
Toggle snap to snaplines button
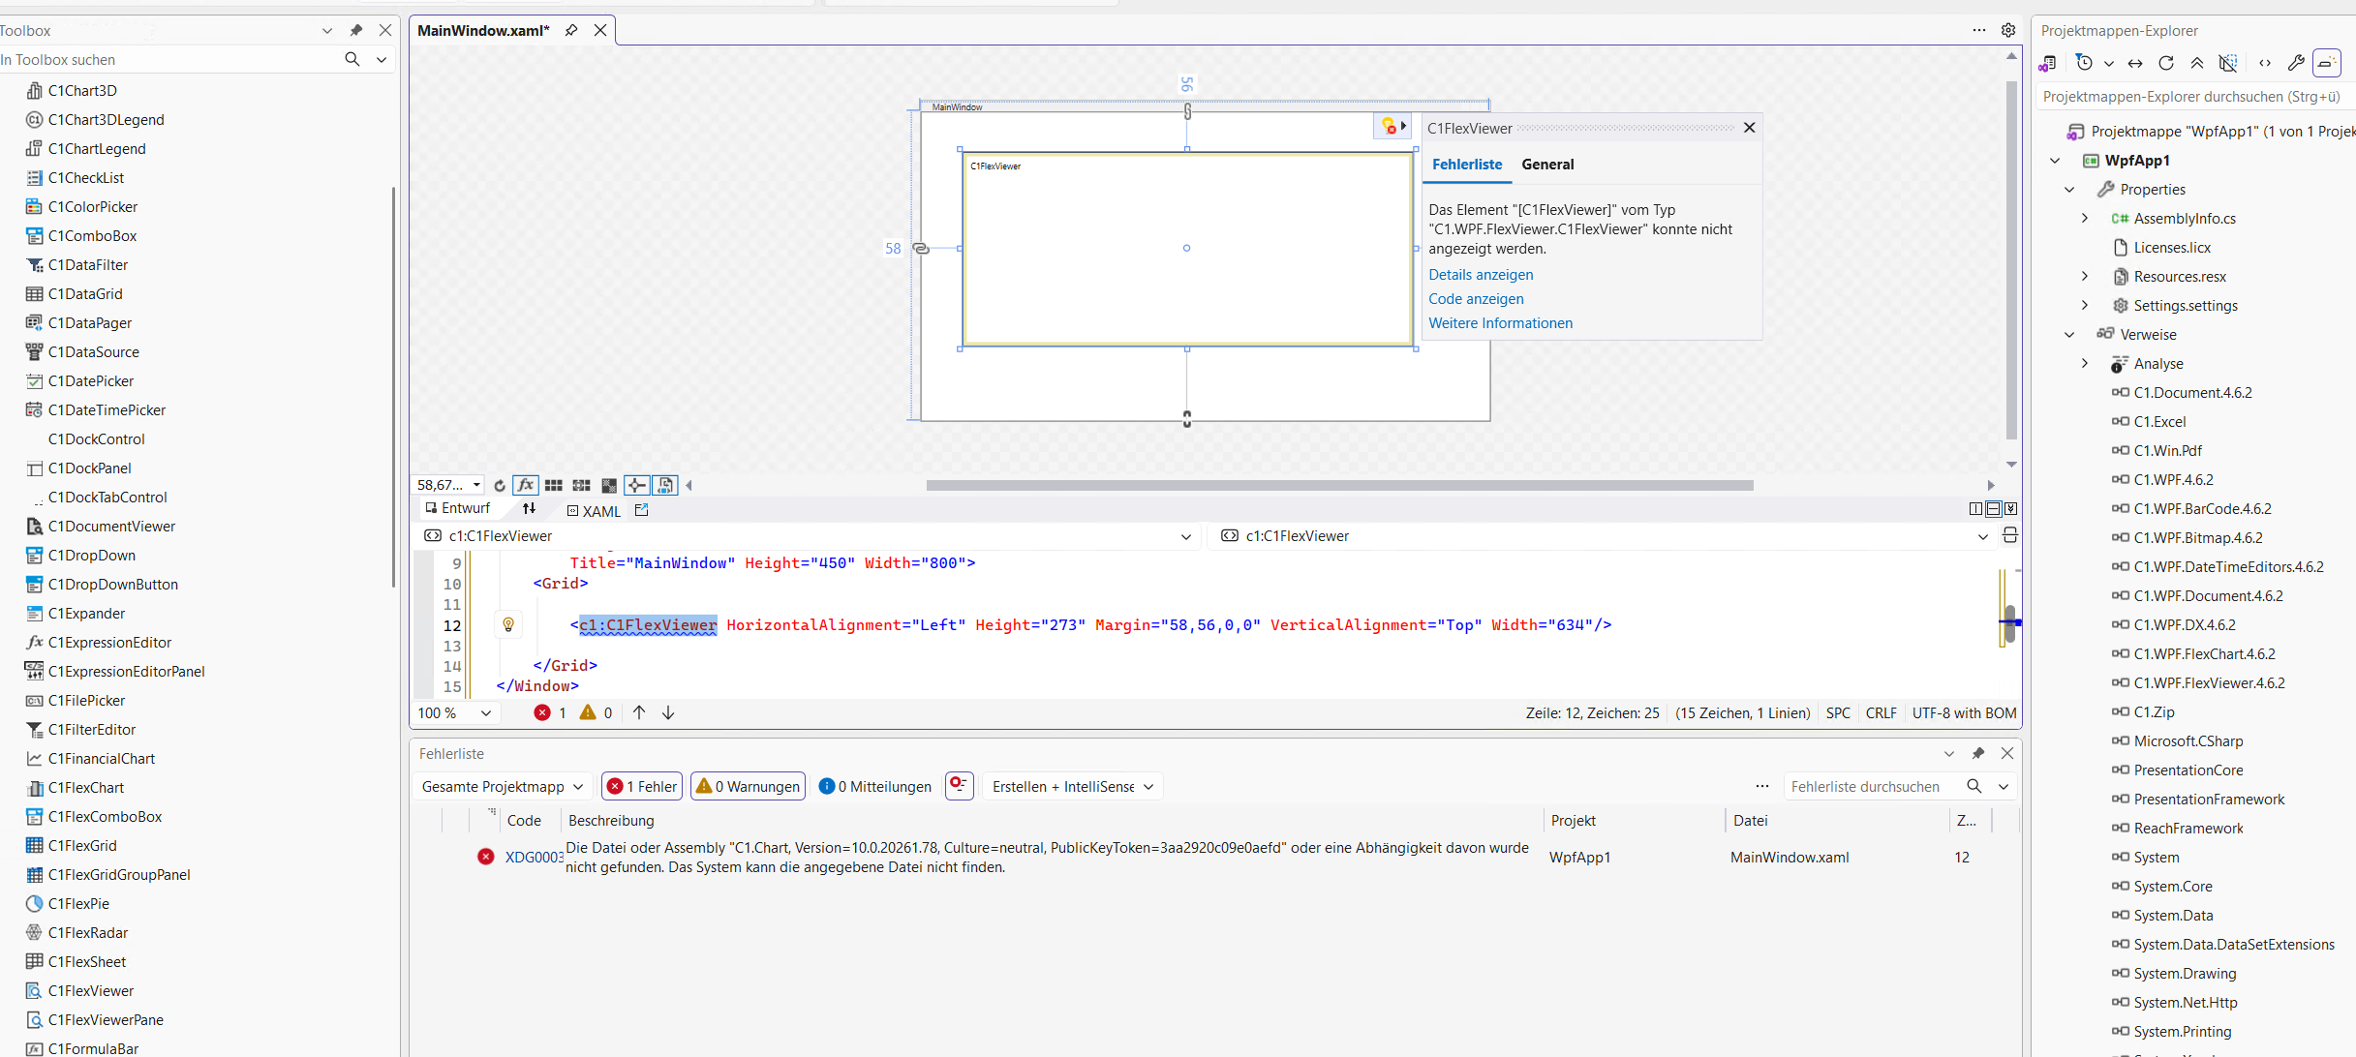click(x=636, y=485)
